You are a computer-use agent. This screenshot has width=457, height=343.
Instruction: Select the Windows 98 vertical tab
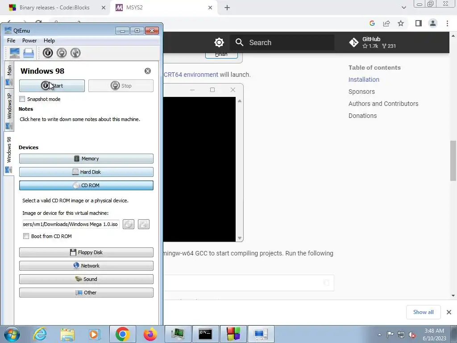tap(9, 154)
